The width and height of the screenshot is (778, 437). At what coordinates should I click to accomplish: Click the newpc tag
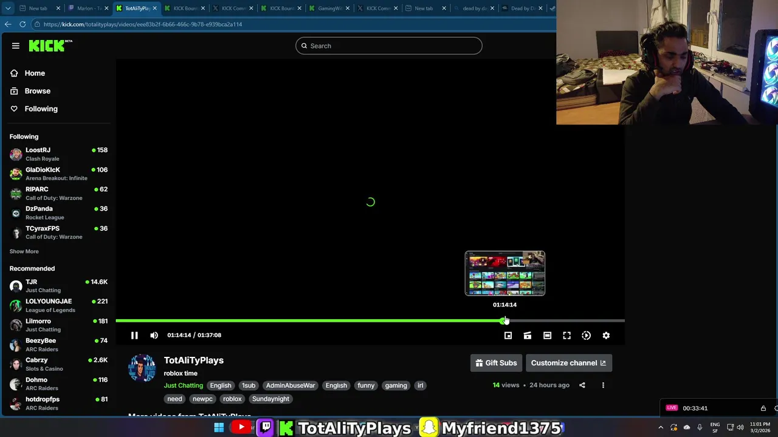pos(202,399)
